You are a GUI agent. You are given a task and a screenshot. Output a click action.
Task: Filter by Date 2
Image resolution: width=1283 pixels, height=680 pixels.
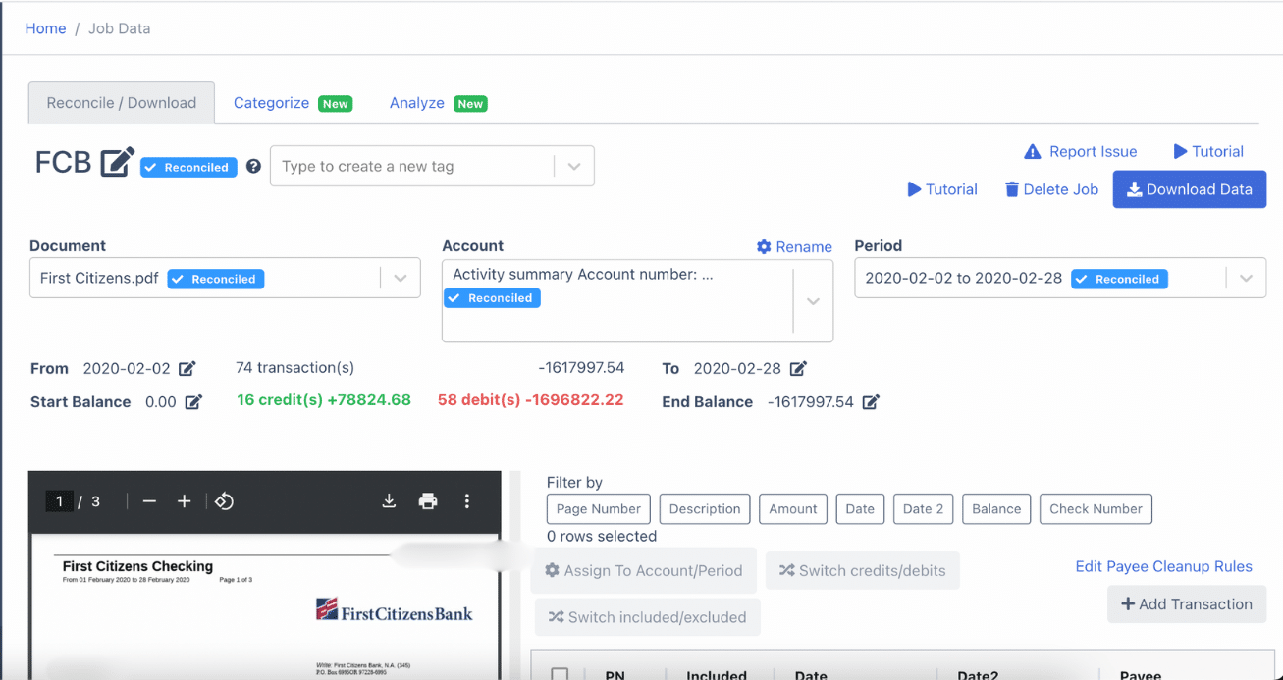pos(923,509)
